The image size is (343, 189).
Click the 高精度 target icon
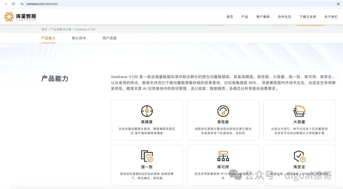point(147,111)
